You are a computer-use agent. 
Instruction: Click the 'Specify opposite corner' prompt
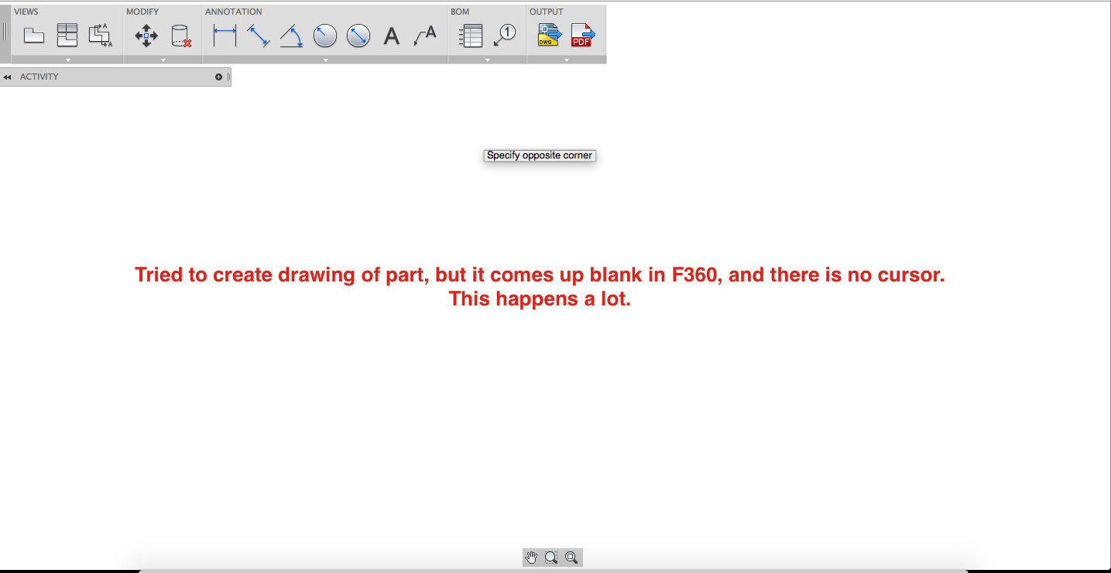click(x=540, y=155)
